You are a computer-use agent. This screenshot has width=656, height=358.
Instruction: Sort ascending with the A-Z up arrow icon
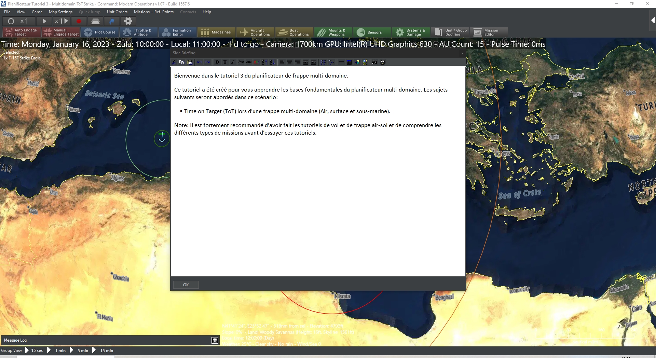tap(264, 62)
